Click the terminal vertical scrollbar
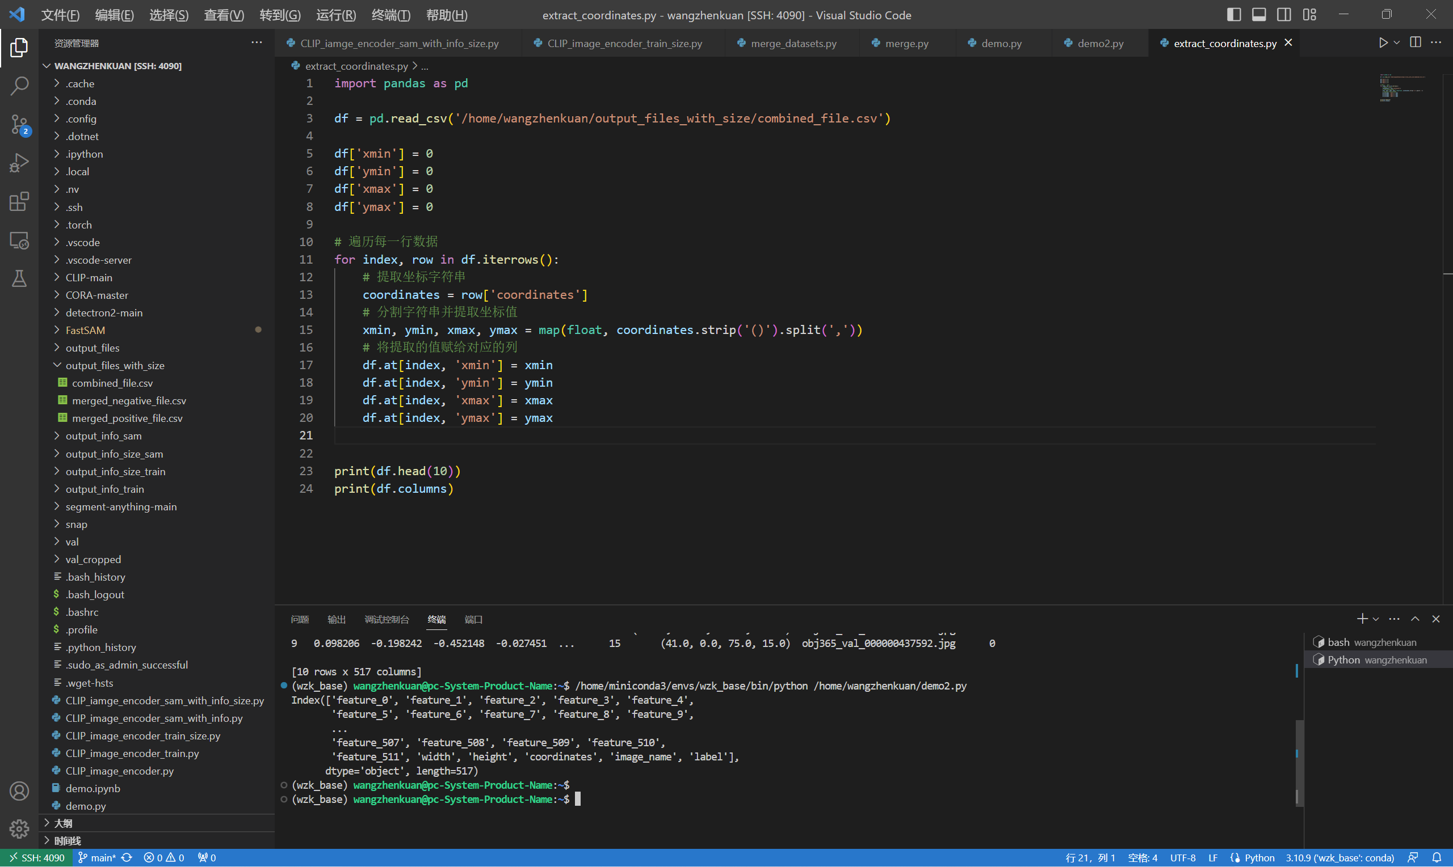 [1299, 763]
